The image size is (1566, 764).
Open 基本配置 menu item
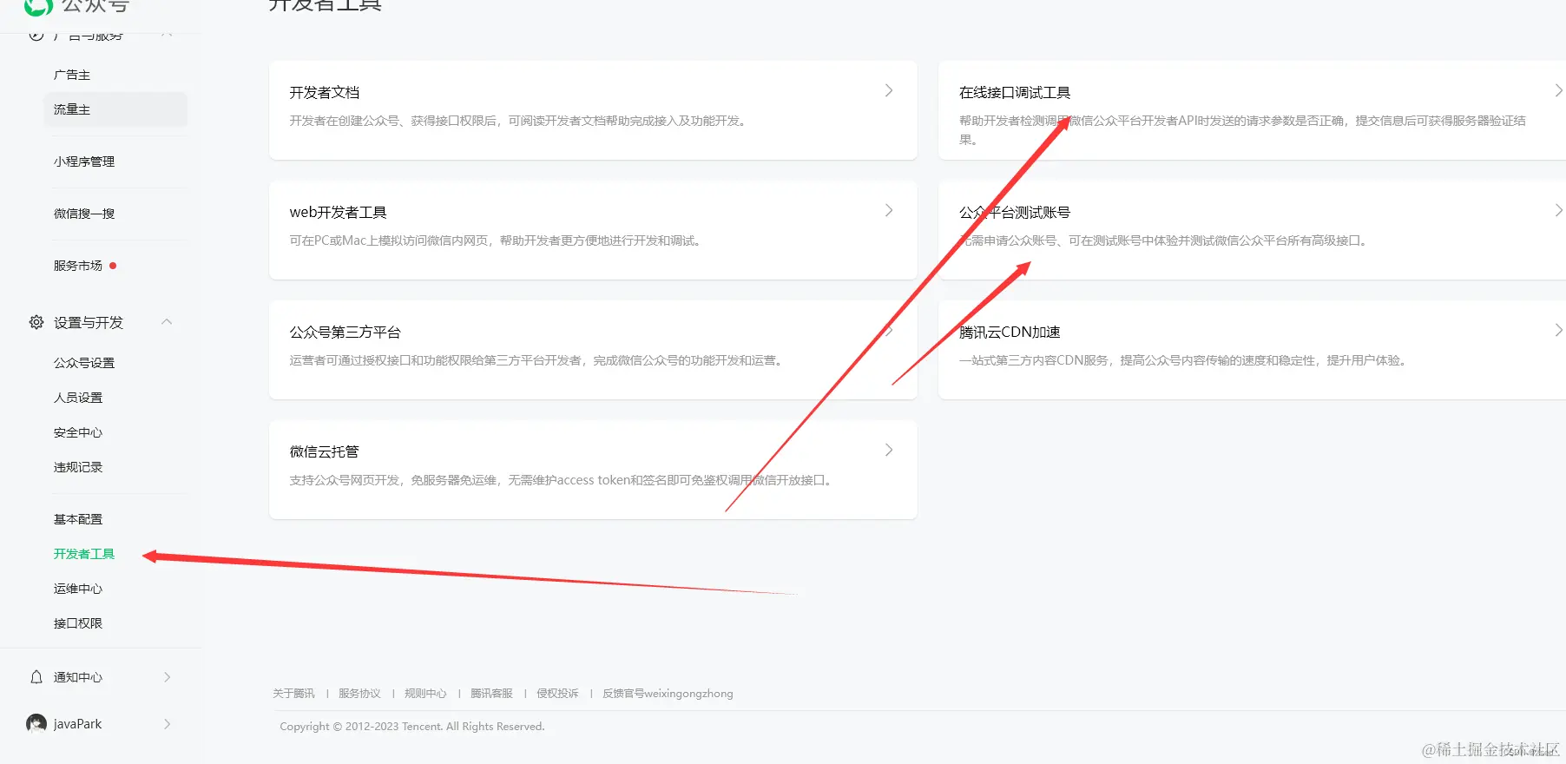78,519
